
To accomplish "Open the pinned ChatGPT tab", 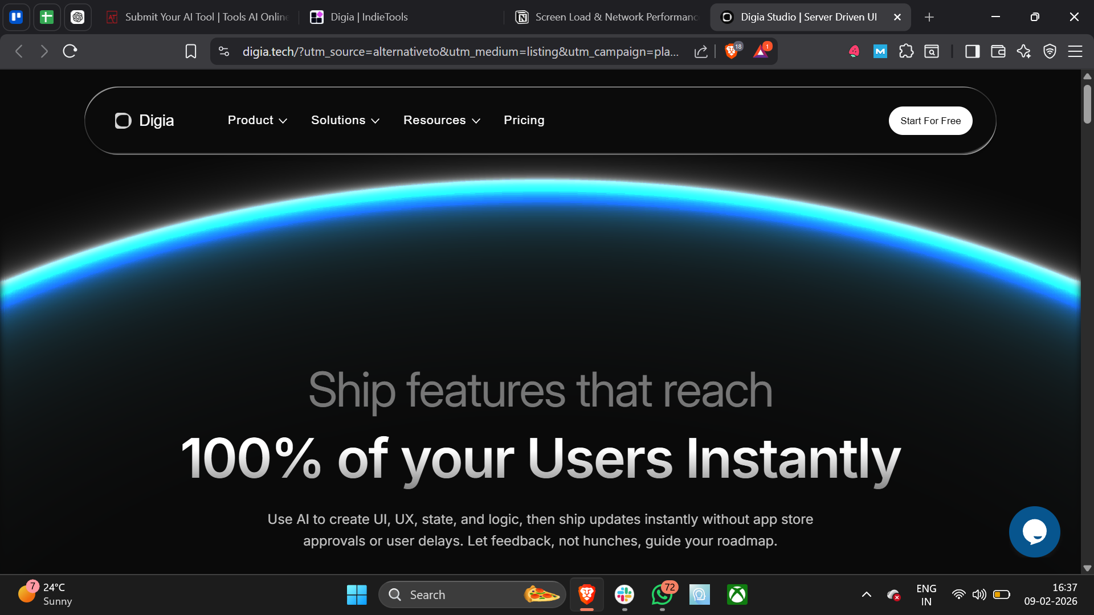I will pos(77,17).
